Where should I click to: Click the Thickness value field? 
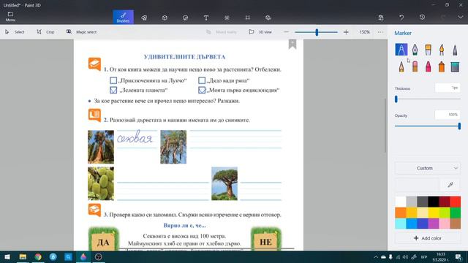[448, 88]
